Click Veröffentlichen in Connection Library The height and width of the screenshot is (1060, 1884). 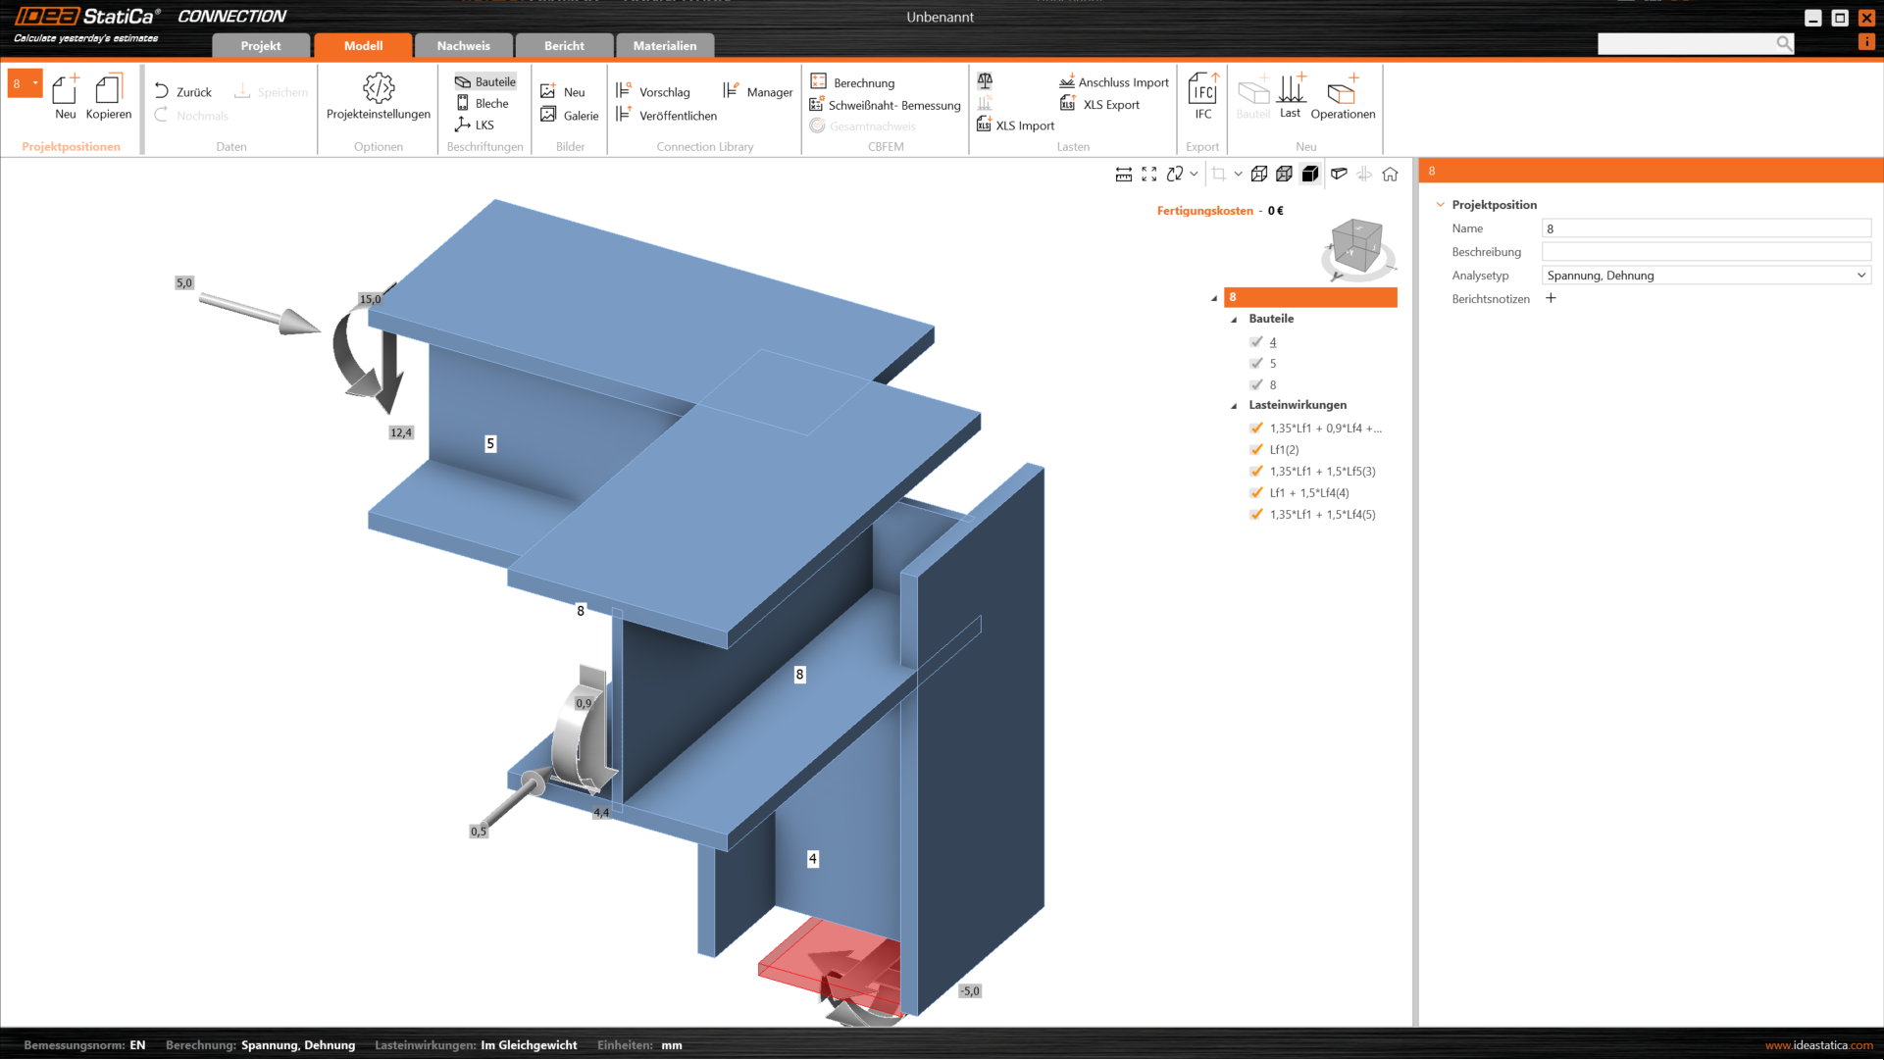pyautogui.click(x=666, y=115)
